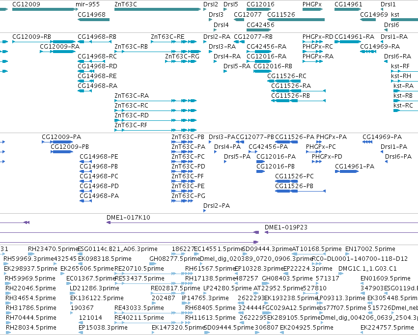Open EST RE43033.5prime label
The image size is (418, 335).
pos(139,308)
